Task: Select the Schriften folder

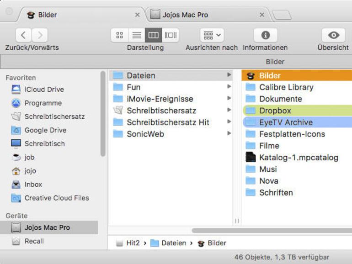Action: click(297, 193)
